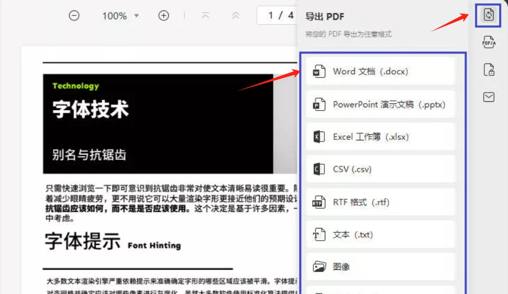
Task: Go to previous page chevron icon
Action: (x=236, y=15)
